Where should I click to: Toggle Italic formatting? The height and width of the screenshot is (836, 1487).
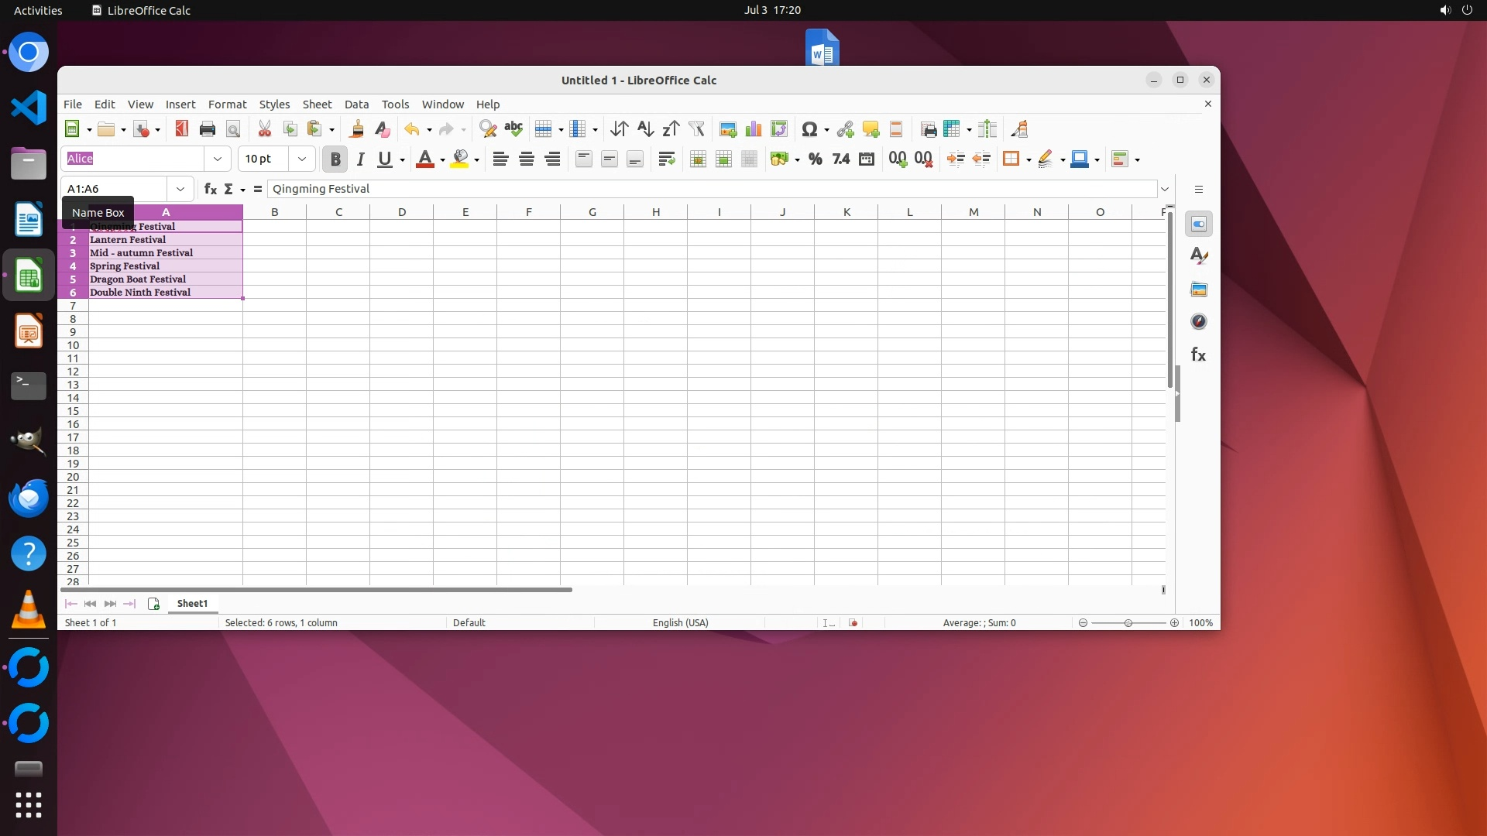(360, 159)
